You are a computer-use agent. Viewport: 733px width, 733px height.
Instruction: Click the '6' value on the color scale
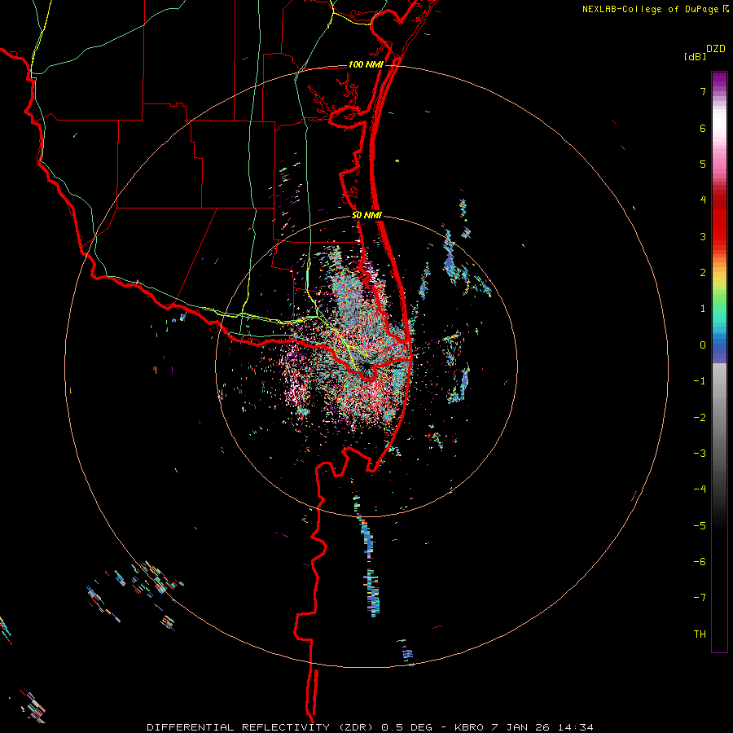point(703,128)
